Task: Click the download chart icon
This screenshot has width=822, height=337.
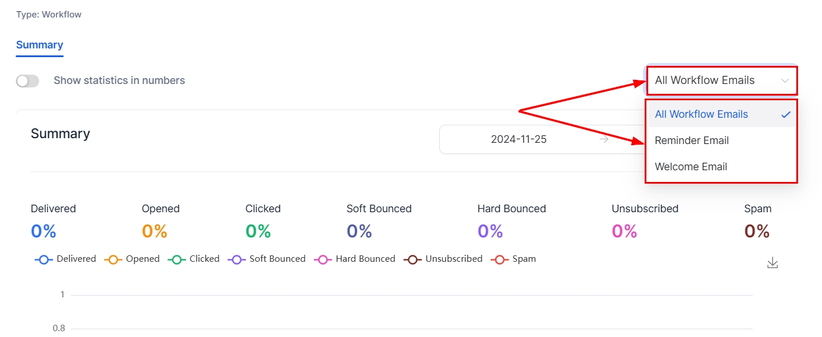Action: pos(772,263)
